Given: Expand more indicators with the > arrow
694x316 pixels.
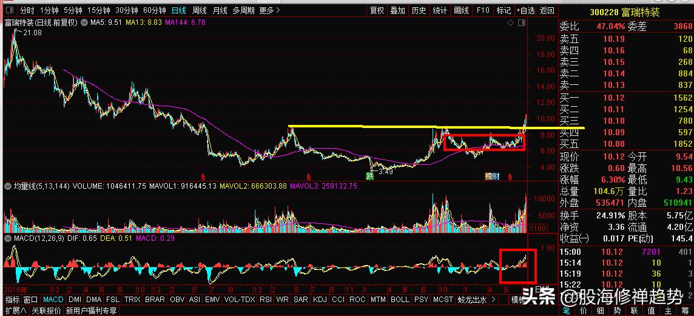Looking at the screenshot, I should tap(494, 300).
